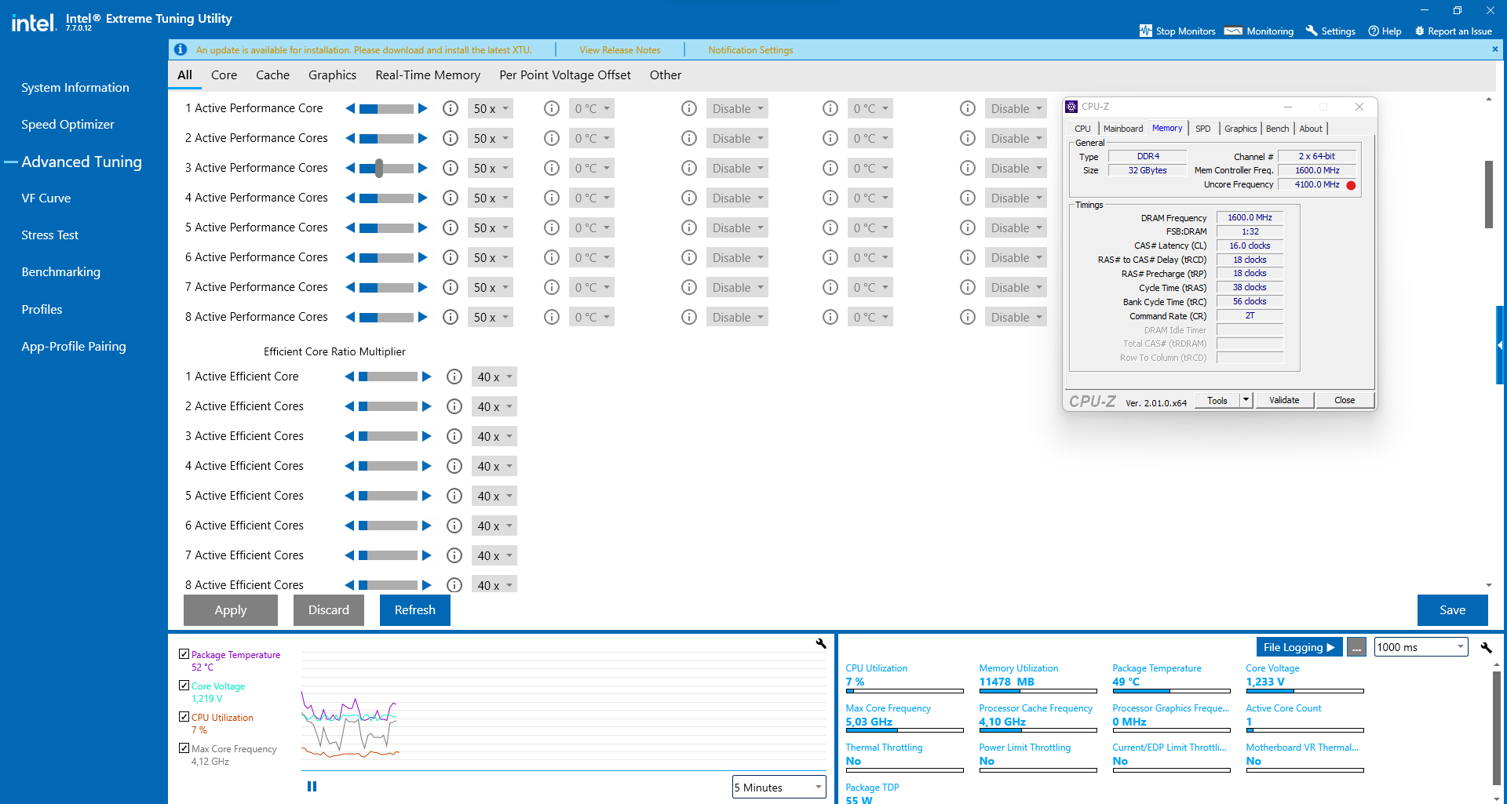Dismiss the update notification bar

pos(1494,49)
